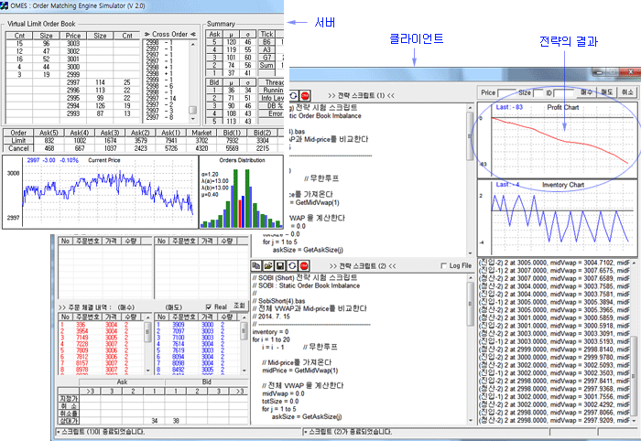The width and height of the screenshot is (641, 441).
Task: Click the Cross Order header
Action: pyautogui.click(x=169, y=34)
